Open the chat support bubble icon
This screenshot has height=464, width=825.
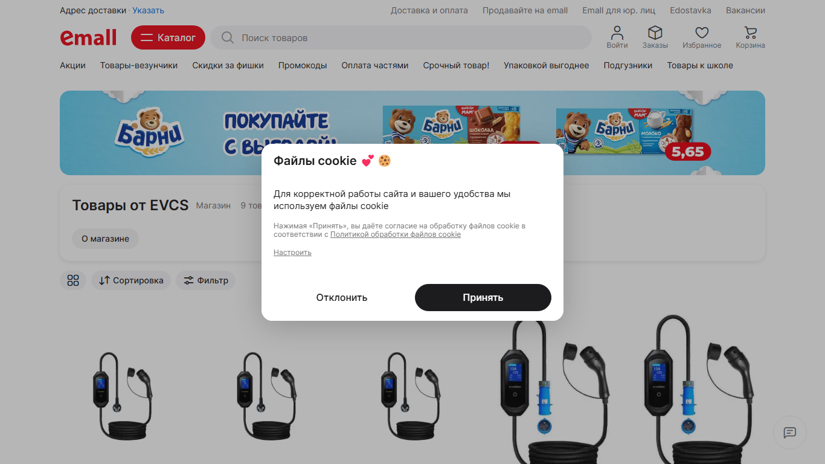[790, 433]
